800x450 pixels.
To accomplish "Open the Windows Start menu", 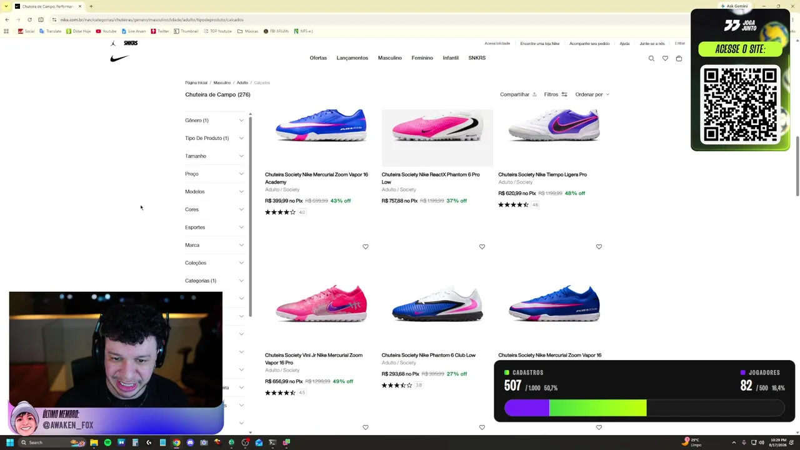I will click(9, 442).
